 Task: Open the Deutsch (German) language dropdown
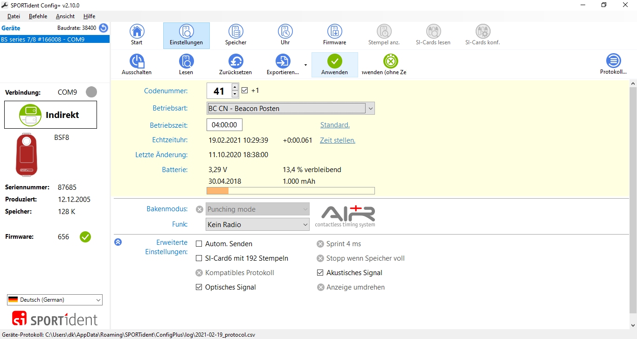(55, 300)
